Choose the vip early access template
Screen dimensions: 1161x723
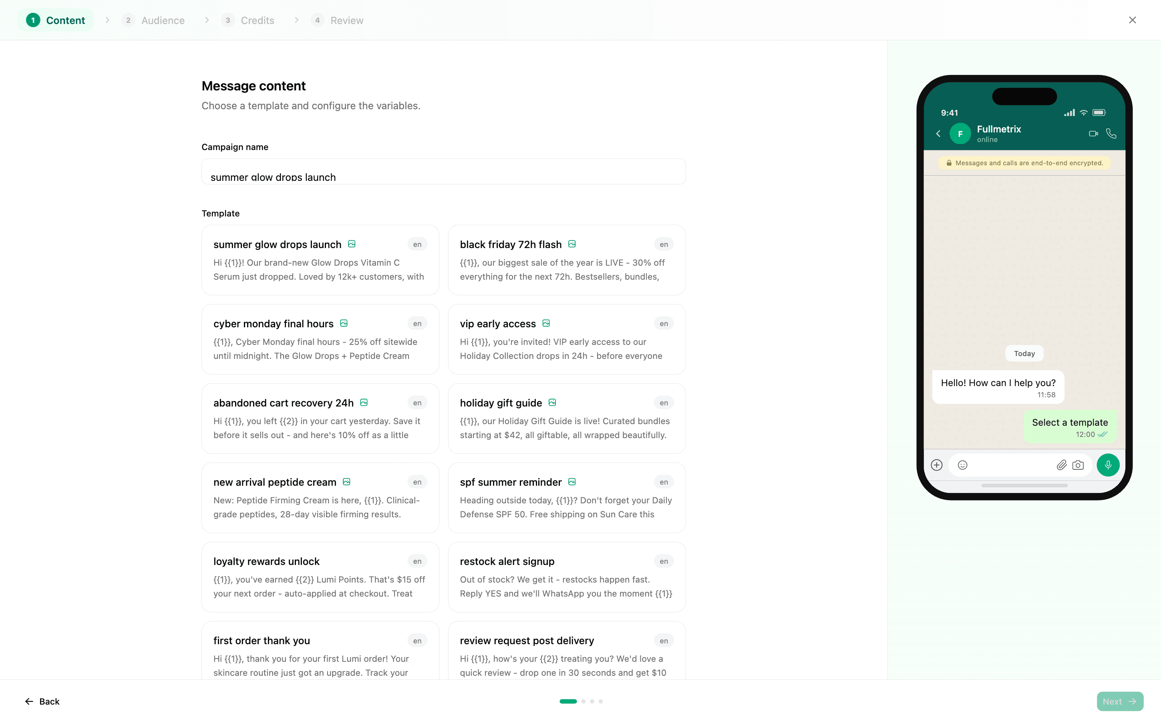click(x=567, y=340)
